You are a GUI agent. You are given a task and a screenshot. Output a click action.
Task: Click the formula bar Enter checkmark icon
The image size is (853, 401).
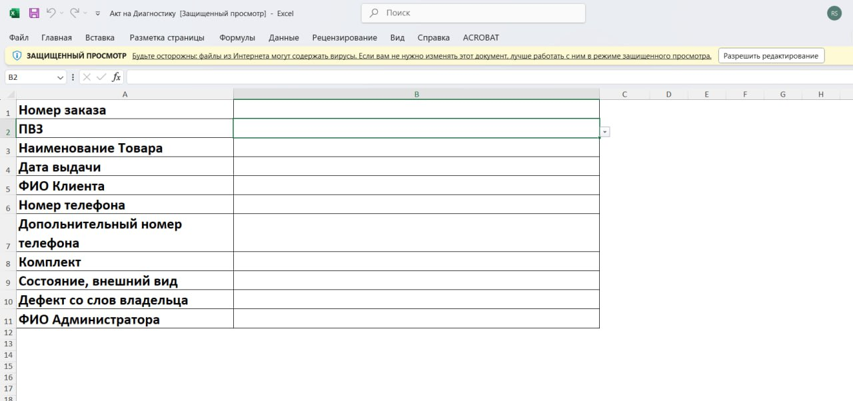101,77
